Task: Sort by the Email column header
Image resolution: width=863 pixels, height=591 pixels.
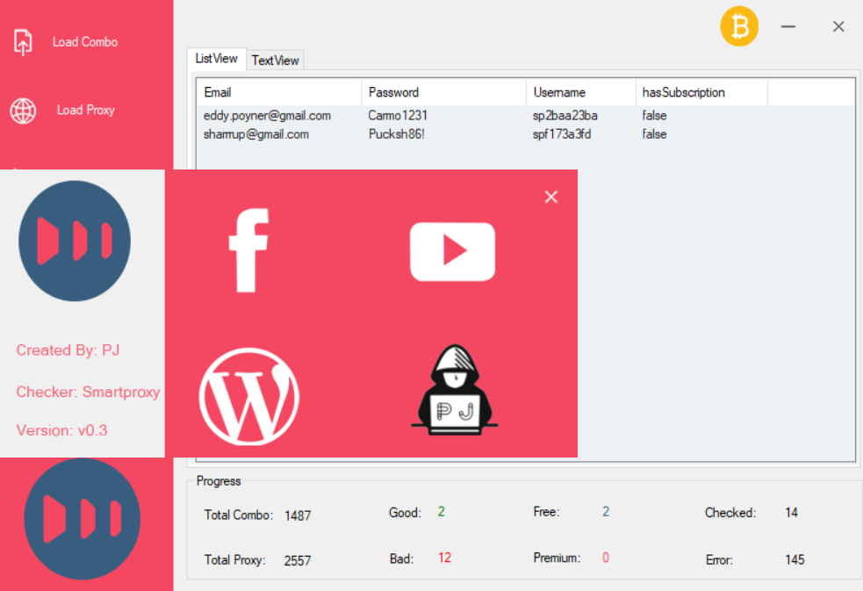Action: point(278,92)
